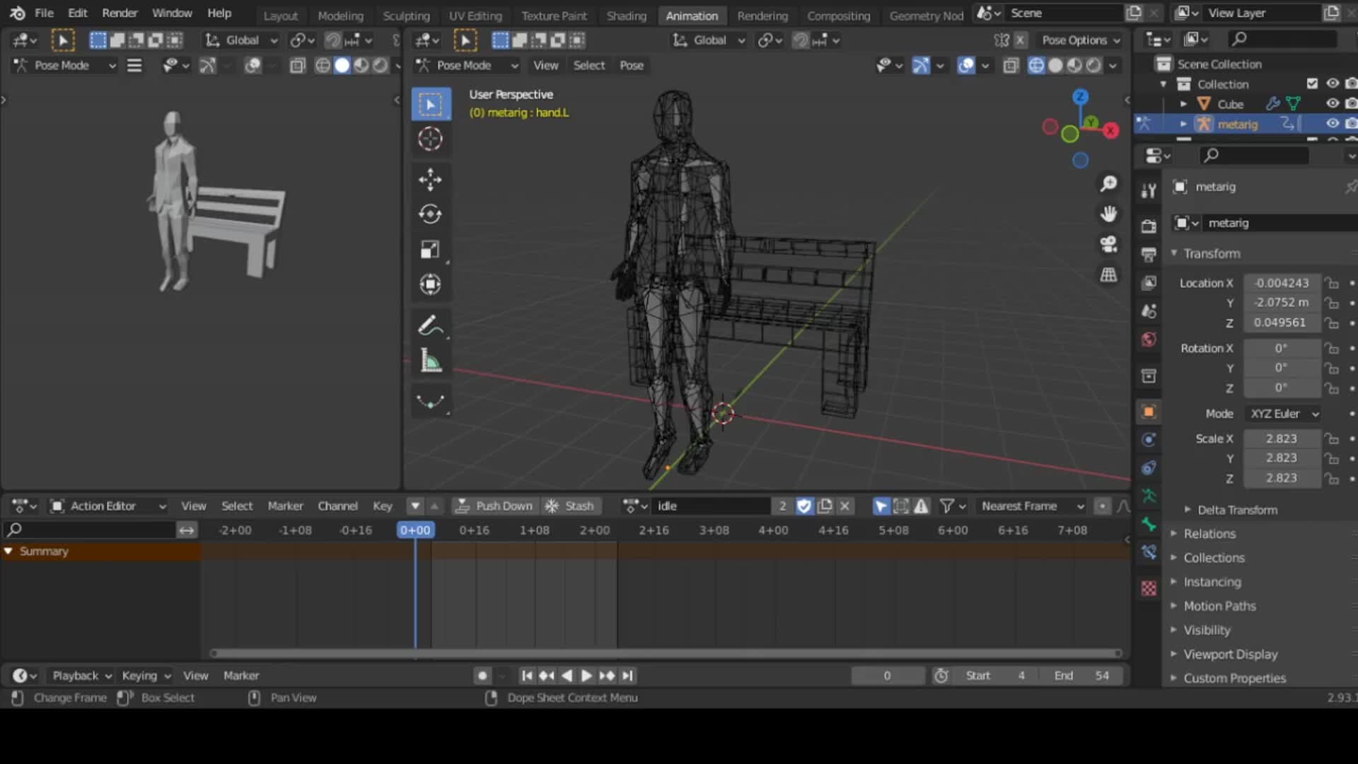Switch to the Shading workspace tab
The image size is (1358, 764).
pyautogui.click(x=625, y=16)
